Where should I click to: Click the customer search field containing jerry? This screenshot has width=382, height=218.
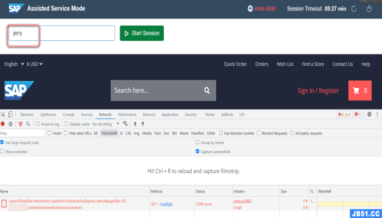62,33
